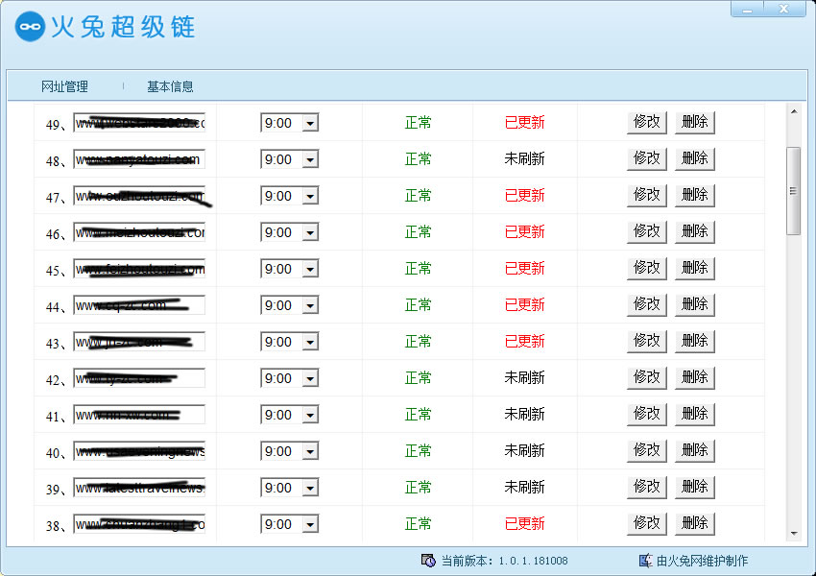This screenshot has width=816, height=576.
Task: Click the 未刷新 status on row 39
Action: click(523, 487)
